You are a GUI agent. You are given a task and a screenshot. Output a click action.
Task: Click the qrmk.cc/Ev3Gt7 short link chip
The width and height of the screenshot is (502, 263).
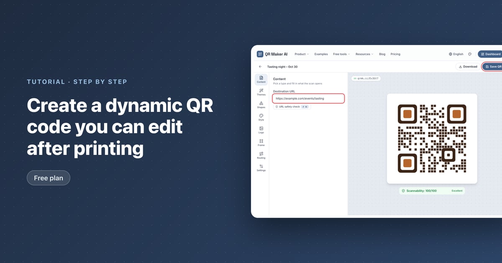point(366,78)
